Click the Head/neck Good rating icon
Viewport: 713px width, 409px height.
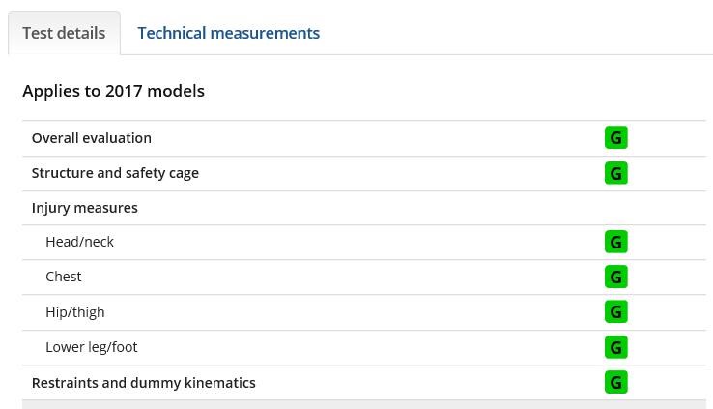(x=615, y=242)
